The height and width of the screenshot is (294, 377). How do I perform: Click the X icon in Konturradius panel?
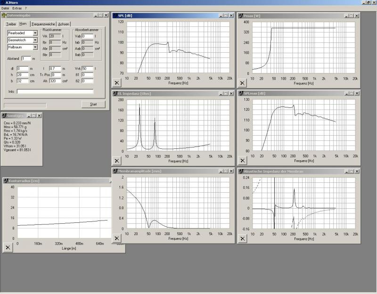click(x=8, y=247)
